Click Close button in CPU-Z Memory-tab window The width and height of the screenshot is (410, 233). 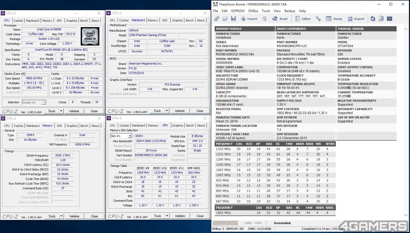click(x=94, y=216)
